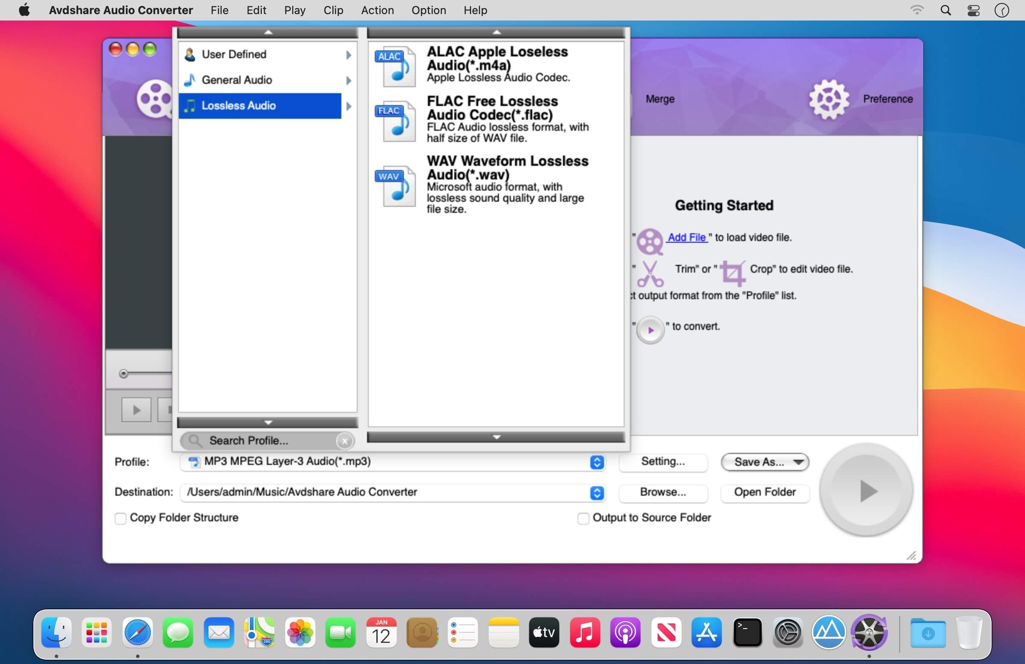
Task: Clear the Search Profile field with the x button
Action: (344, 441)
